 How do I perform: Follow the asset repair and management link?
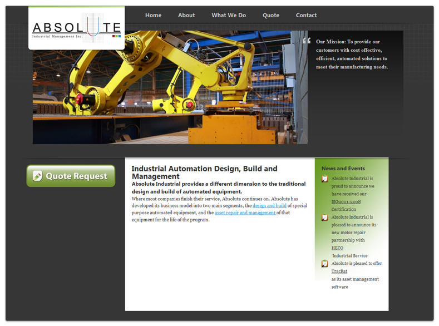coord(245,213)
